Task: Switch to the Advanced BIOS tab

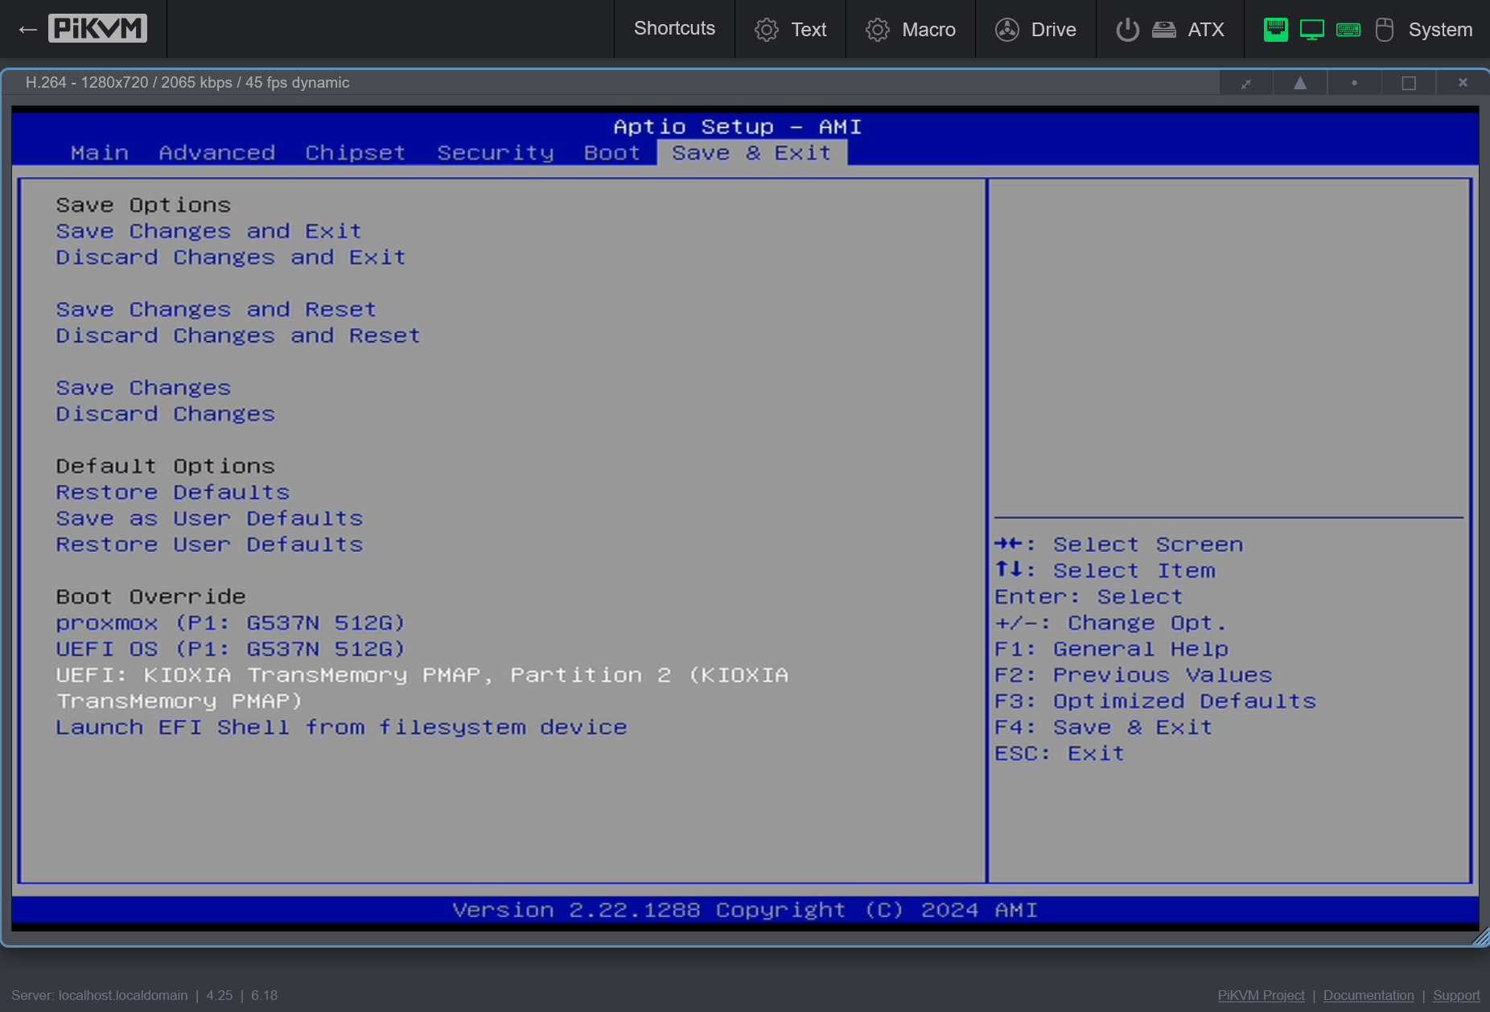Action: tap(217, 153)
